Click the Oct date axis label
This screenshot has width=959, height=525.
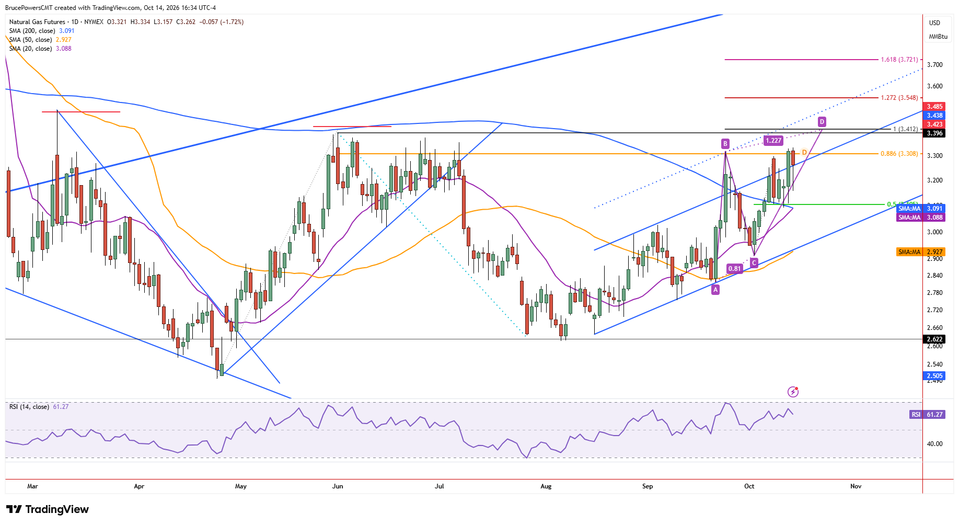tap(749, 486)
